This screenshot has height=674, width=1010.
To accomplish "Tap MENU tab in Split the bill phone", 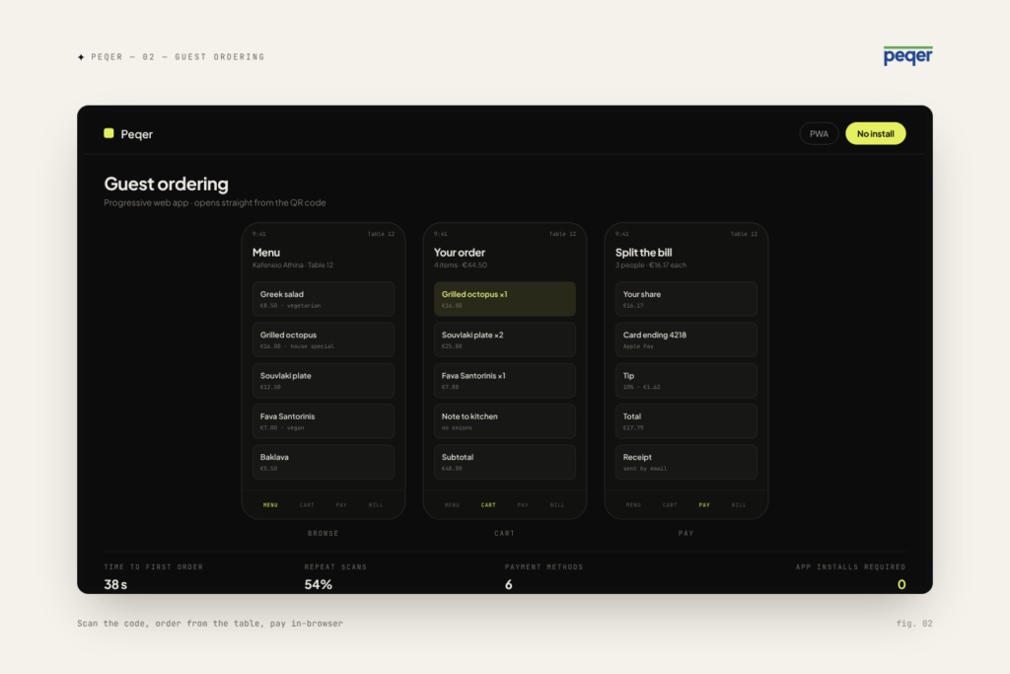I will (634, 505).
